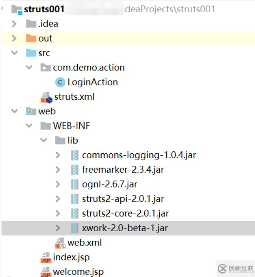This screenshot has width=255, height=277.
Task: Expand commons-logging-1.0.4.jar contents
Action: [58, 155]
